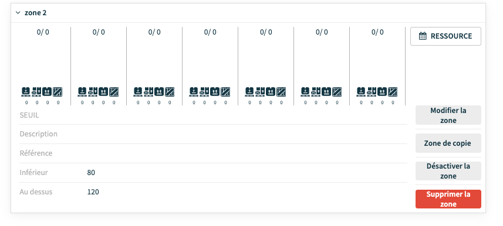
Task: Click pallet box icon in fourth column
Action: point(194,92)
